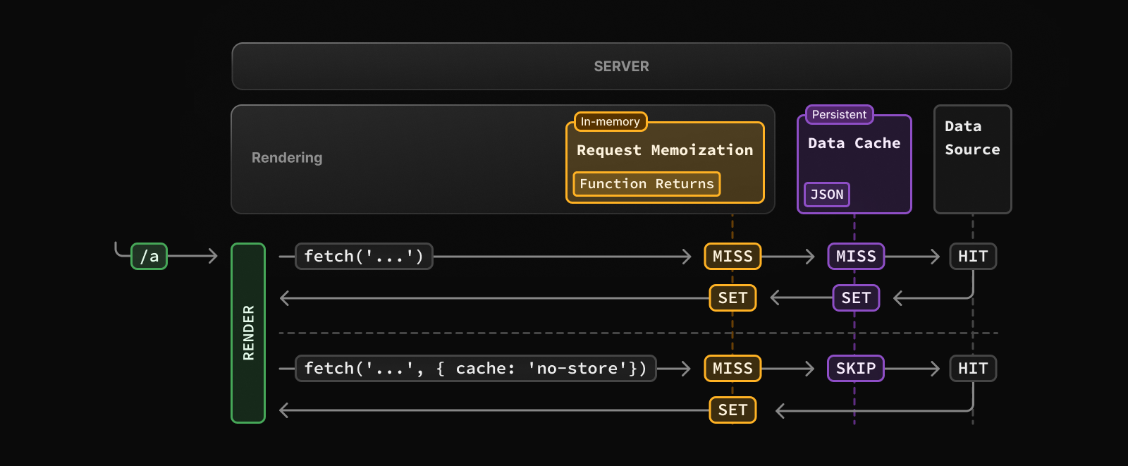This screenshot has width=1128, height=466.
Task: Click the orange MISS beside fetch('...')
Action: point(732,257)
